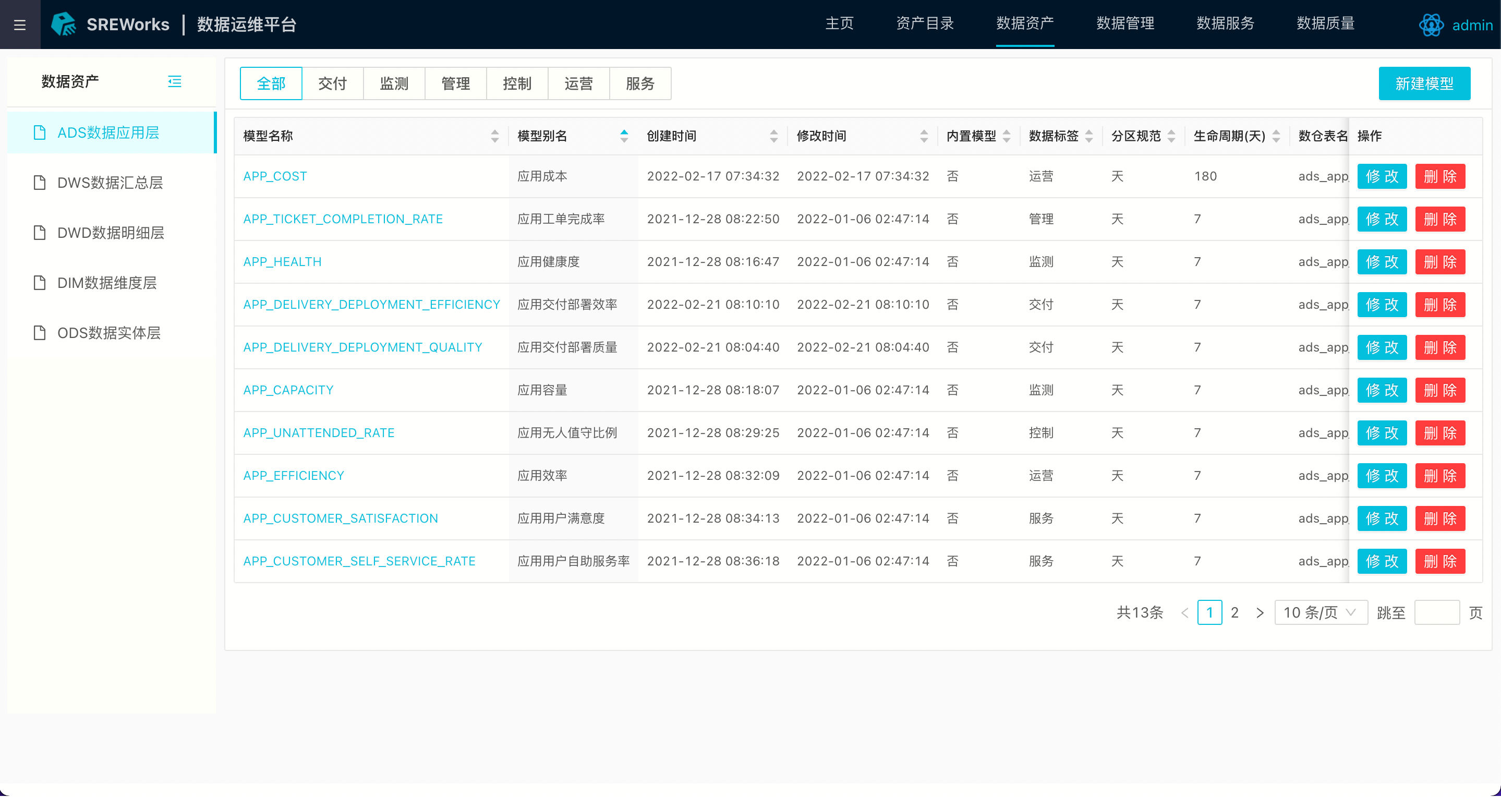Click document icon beside DWS数据汇总层

40,183
